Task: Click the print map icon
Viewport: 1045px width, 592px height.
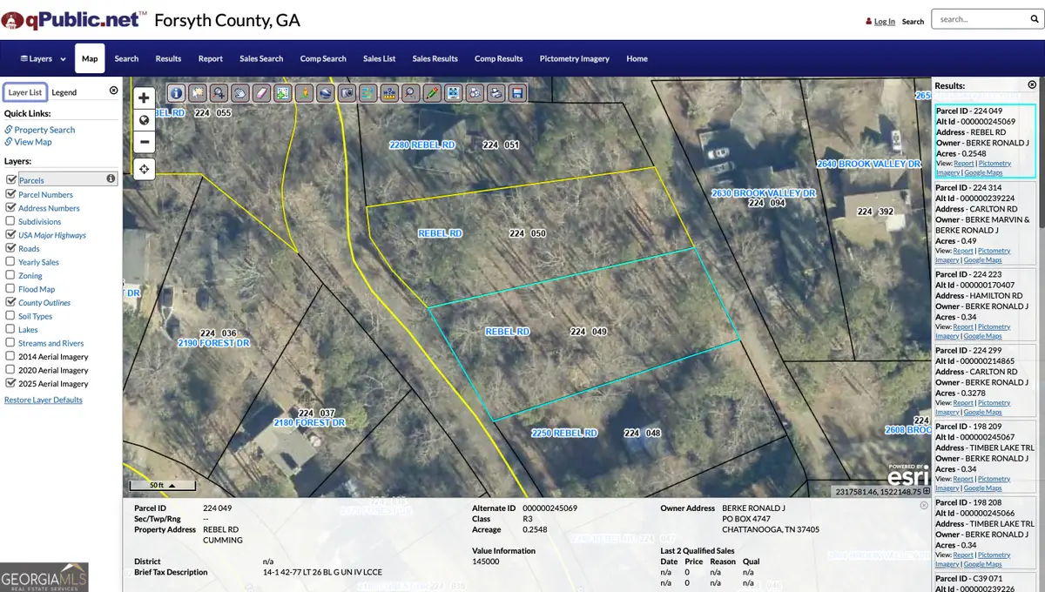Action: [496, 92]
